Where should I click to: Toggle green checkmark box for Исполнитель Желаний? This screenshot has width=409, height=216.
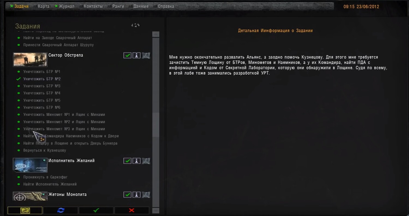point(127,161)
